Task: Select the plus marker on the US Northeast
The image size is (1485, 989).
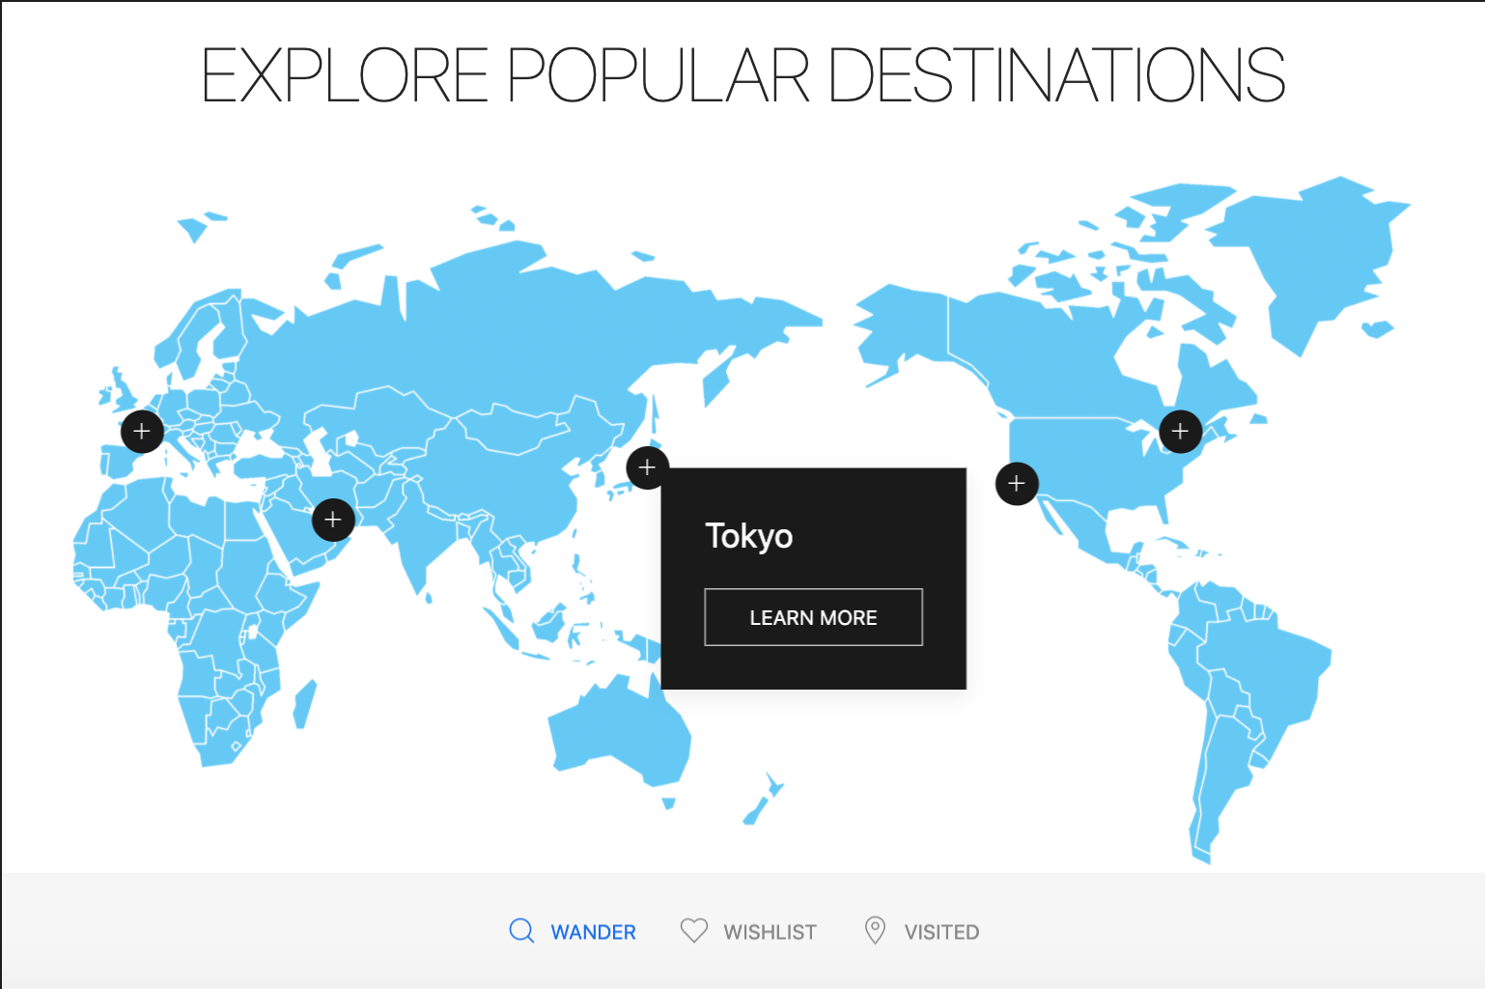Action: 1180,431
